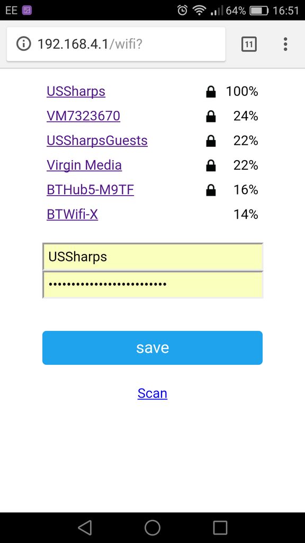Click the padlock icon next to USSharps
This screenshot has height=543, width=305.
pyautogui.click(x=210, y=91)
